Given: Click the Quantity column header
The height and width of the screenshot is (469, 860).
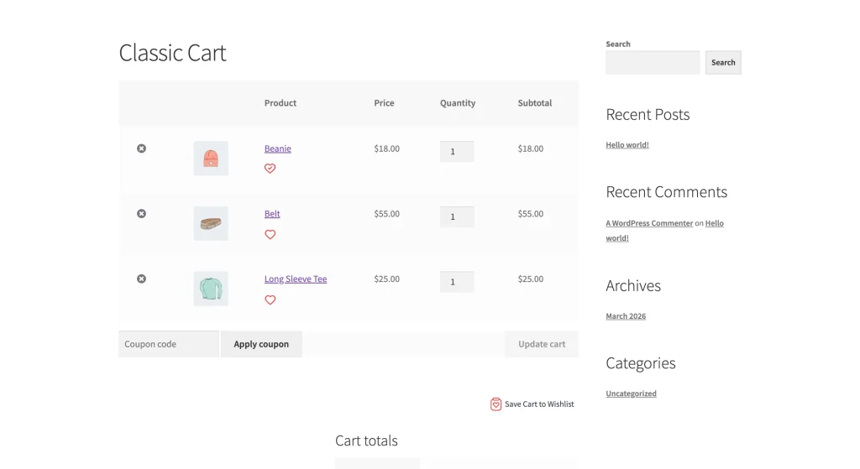Looking at the screenshot, I should (x=458, y=103).
